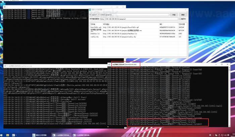The image size is (235, 137).
Task: Click the GameServer.exe console title icon
Action: (109, 64)
